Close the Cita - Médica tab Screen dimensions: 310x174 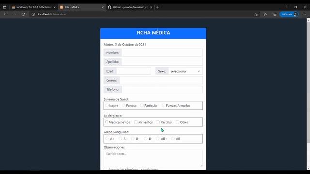coord(103,7)
